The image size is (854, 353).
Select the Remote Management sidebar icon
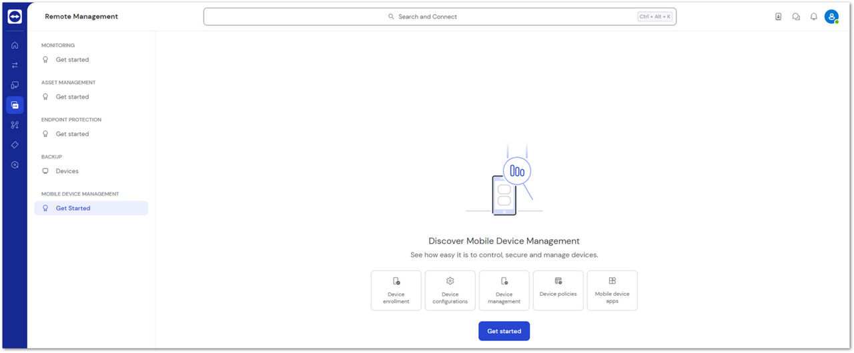point(15,105)
